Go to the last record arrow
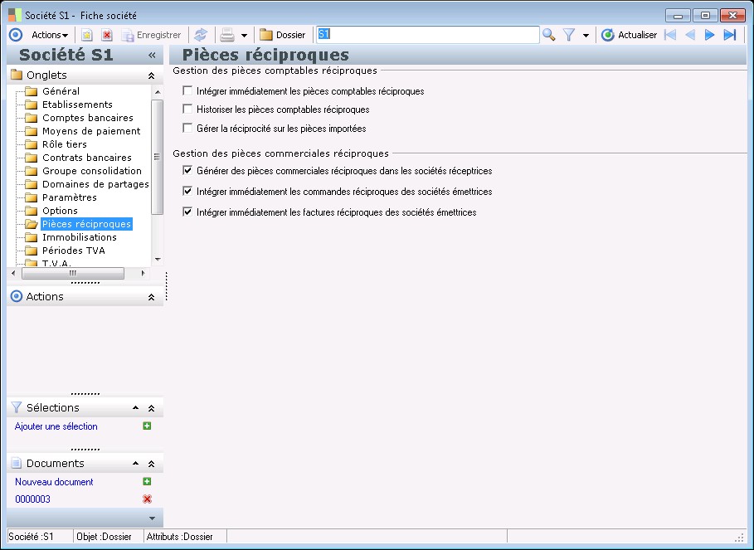The height and width of the screenshot is (550, 754). coord(729,35)
